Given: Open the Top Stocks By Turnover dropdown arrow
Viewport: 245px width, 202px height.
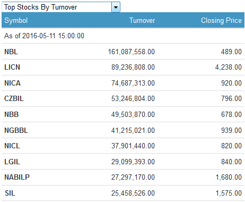Looking at the screenshot, I should click(x=116, y=7).
